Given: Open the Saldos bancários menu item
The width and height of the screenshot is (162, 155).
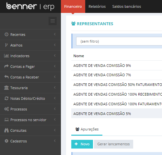Looking at the screenshot, I should (x=127, y=6).
